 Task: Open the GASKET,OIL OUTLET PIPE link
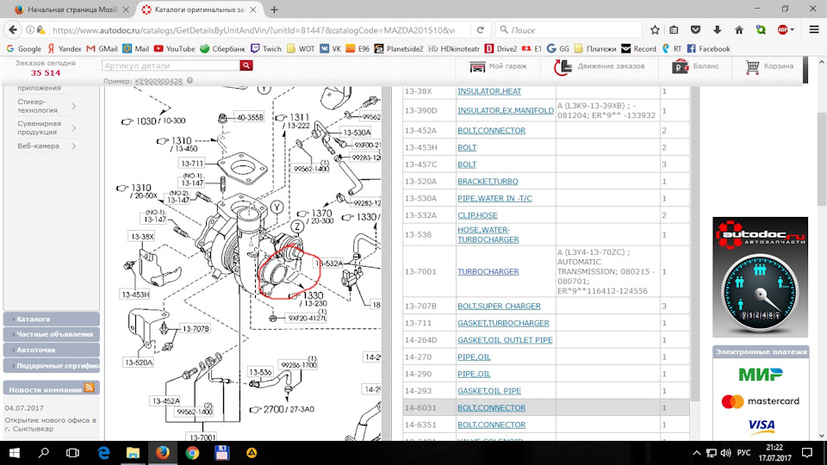click(x=505, y=340)
